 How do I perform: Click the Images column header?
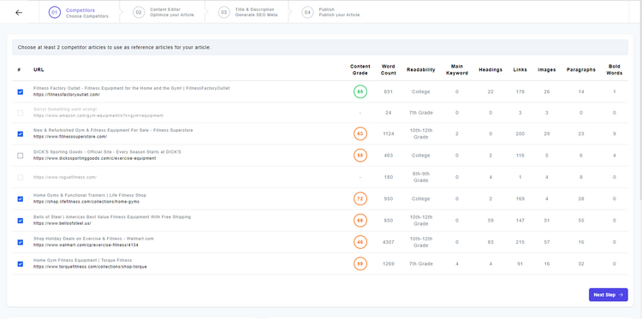pos(547,69)
